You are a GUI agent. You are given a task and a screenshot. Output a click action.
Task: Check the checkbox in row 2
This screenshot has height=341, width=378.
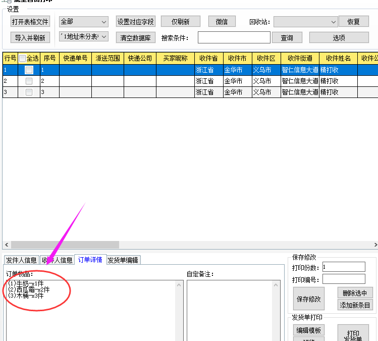(x=29, y=81)
